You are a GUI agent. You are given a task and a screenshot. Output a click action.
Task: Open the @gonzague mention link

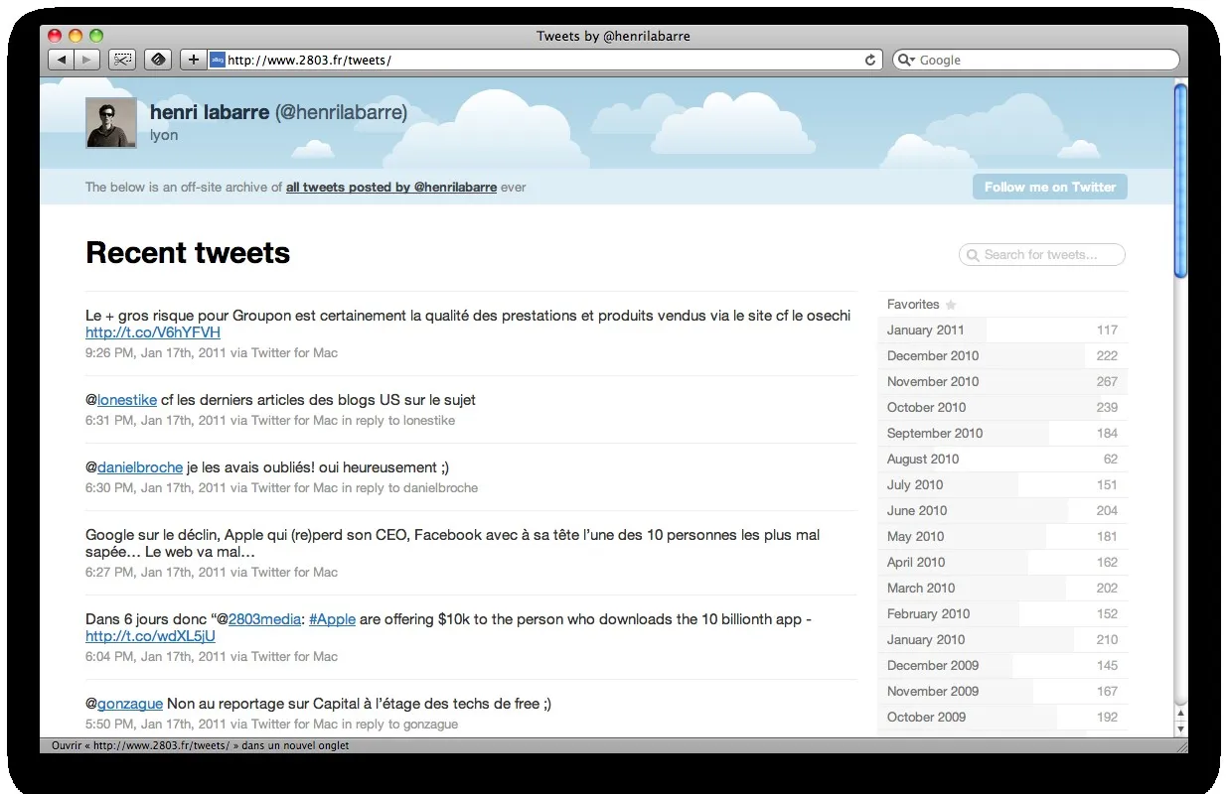click(130, 704)
